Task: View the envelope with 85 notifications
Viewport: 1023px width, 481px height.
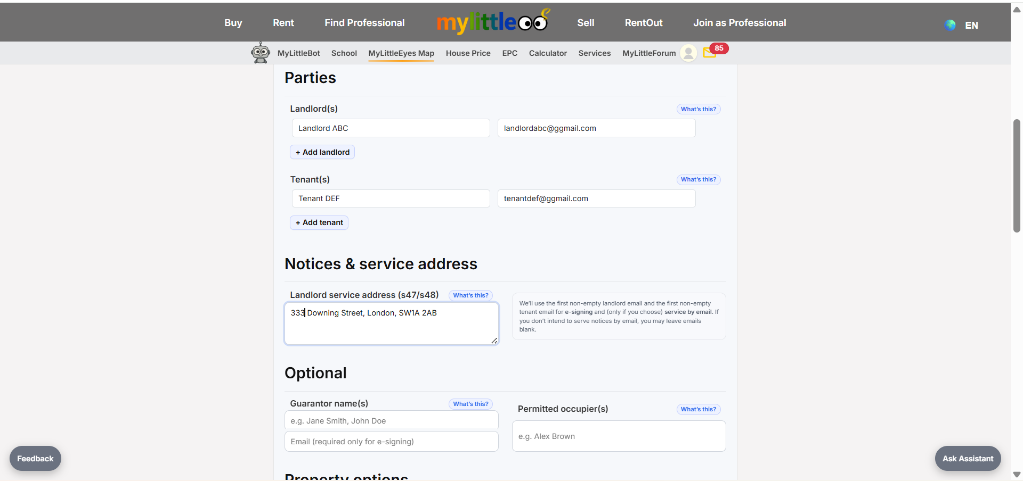Action: point(710,53)
